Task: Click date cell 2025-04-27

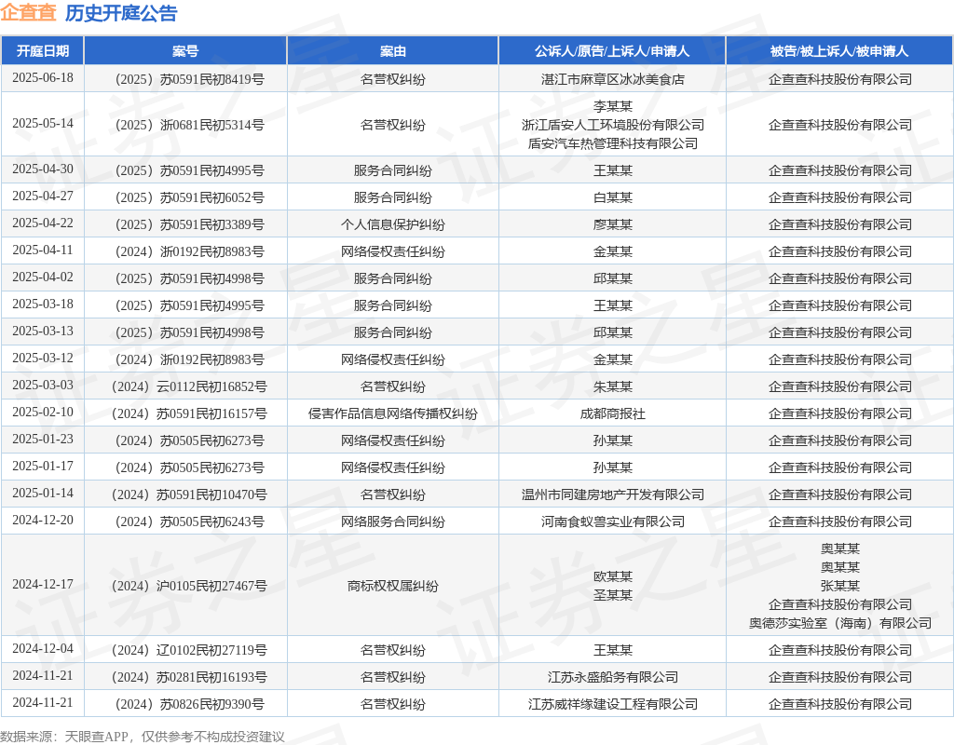Action: click(x=43, y=196)
